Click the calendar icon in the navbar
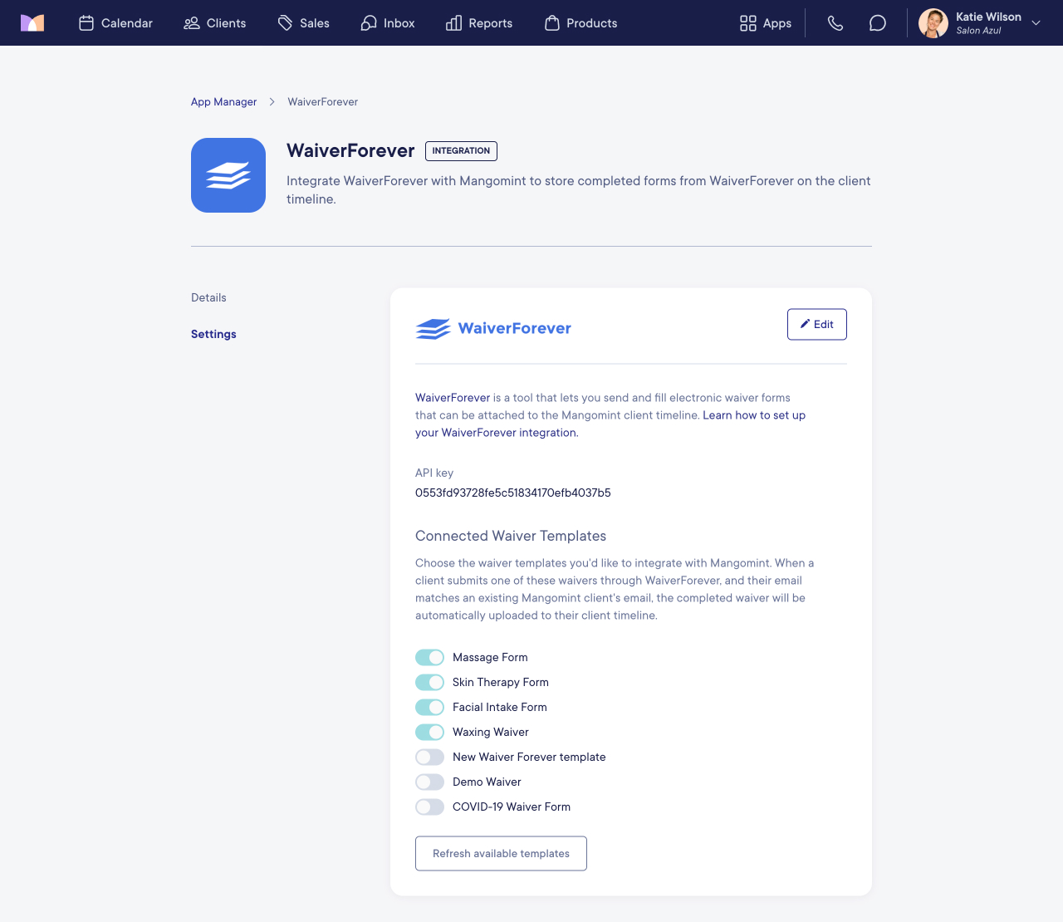The image size is (1063, 922). click(x=86, y=23)
